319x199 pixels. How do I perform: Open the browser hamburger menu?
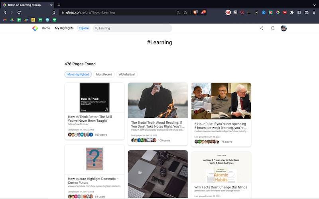coord(314,12)
